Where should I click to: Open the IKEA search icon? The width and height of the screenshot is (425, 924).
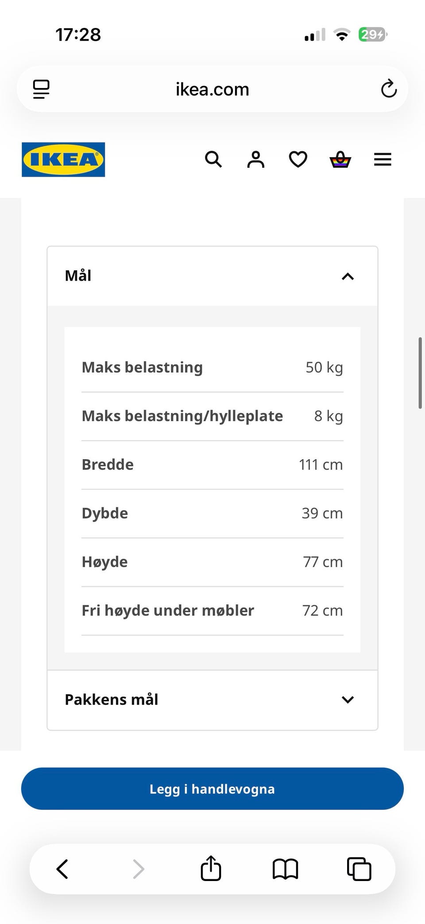(213, 159)
